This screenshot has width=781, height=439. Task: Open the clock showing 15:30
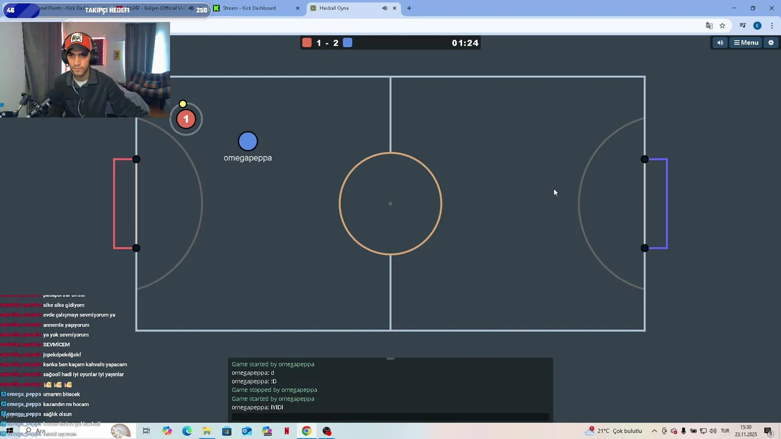coord(746,430)
